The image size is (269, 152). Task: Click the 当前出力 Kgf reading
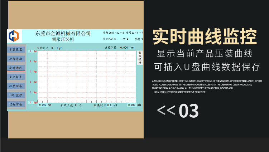[x=52, y=48]
